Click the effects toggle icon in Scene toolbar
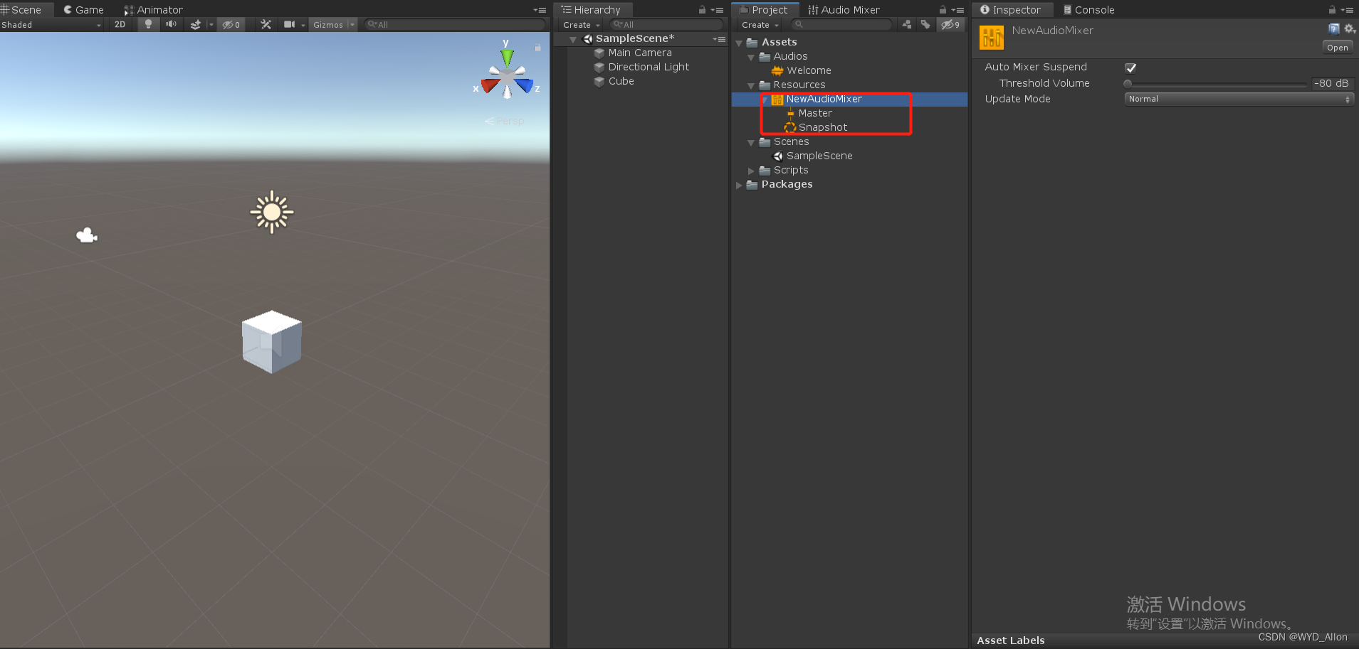The image size is (1359, 649). pos(196,24)
